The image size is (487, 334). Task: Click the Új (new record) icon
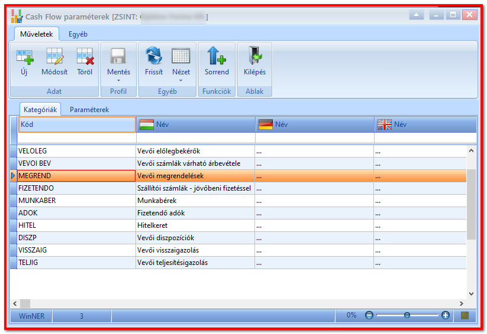[24, 57]
